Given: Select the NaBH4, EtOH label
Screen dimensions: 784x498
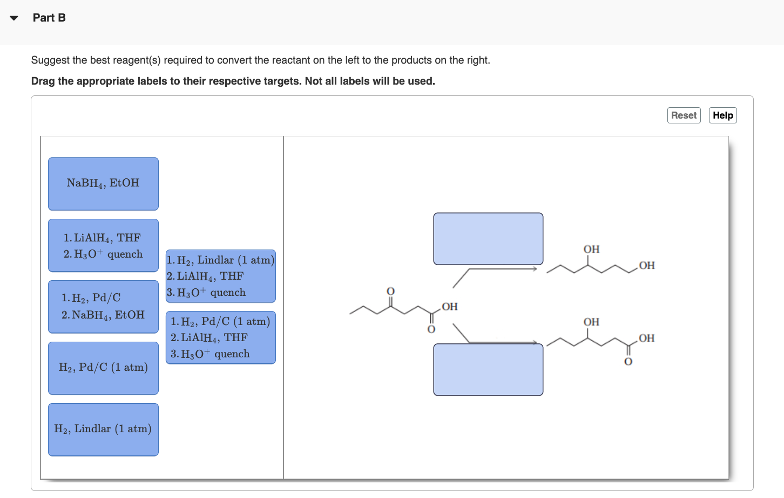Looking at the screenshot, I should point(103,183).
